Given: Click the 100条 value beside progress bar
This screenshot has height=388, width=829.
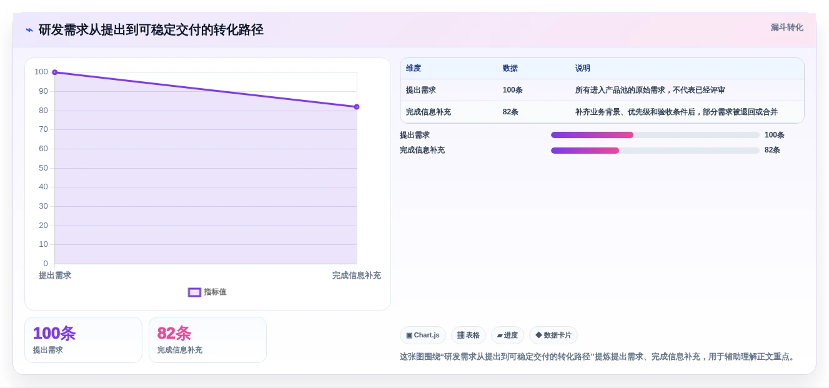Looking at the screenshot, I should point(775,135).
